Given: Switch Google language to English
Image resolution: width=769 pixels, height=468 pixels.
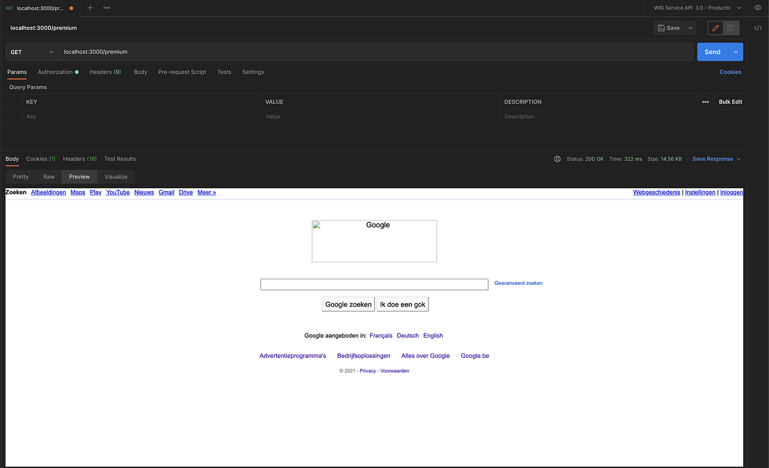Looking at the screenshot, I should (433, 336).
